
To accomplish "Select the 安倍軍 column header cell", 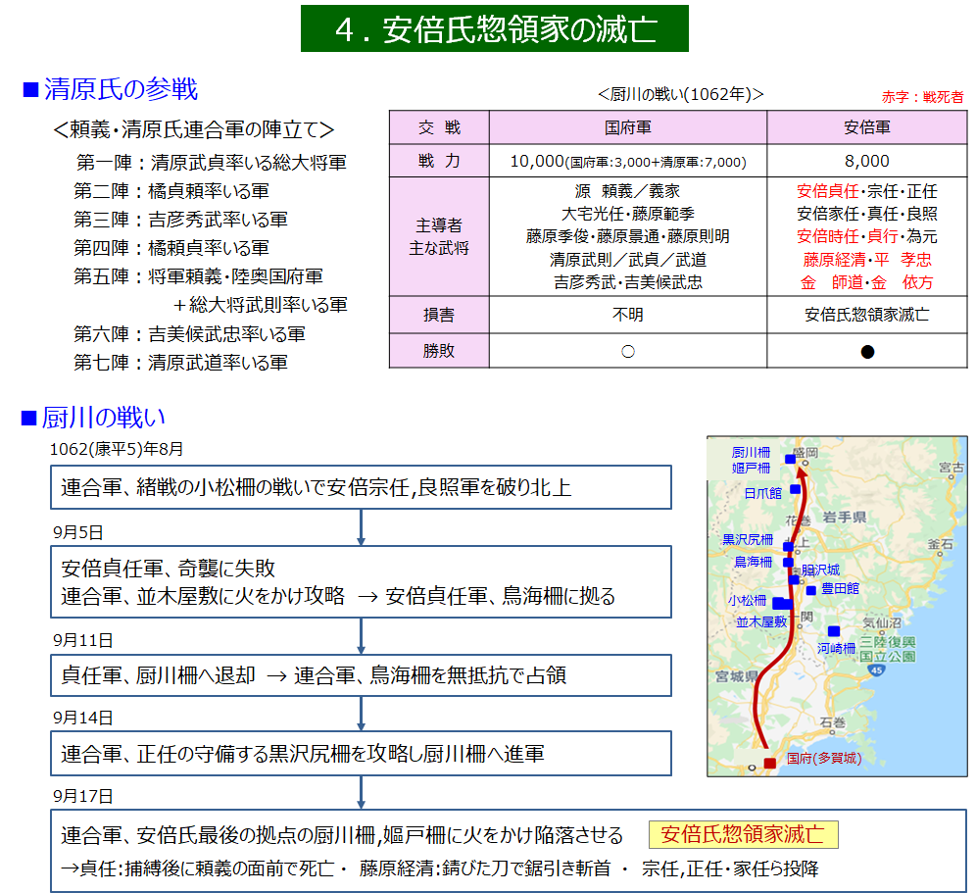I will click(867, 127).
